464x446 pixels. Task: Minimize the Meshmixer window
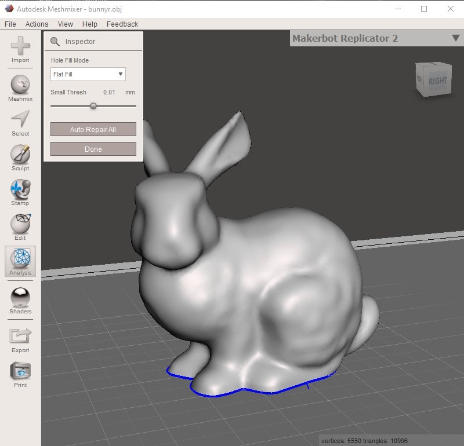(x=398, y=9)
